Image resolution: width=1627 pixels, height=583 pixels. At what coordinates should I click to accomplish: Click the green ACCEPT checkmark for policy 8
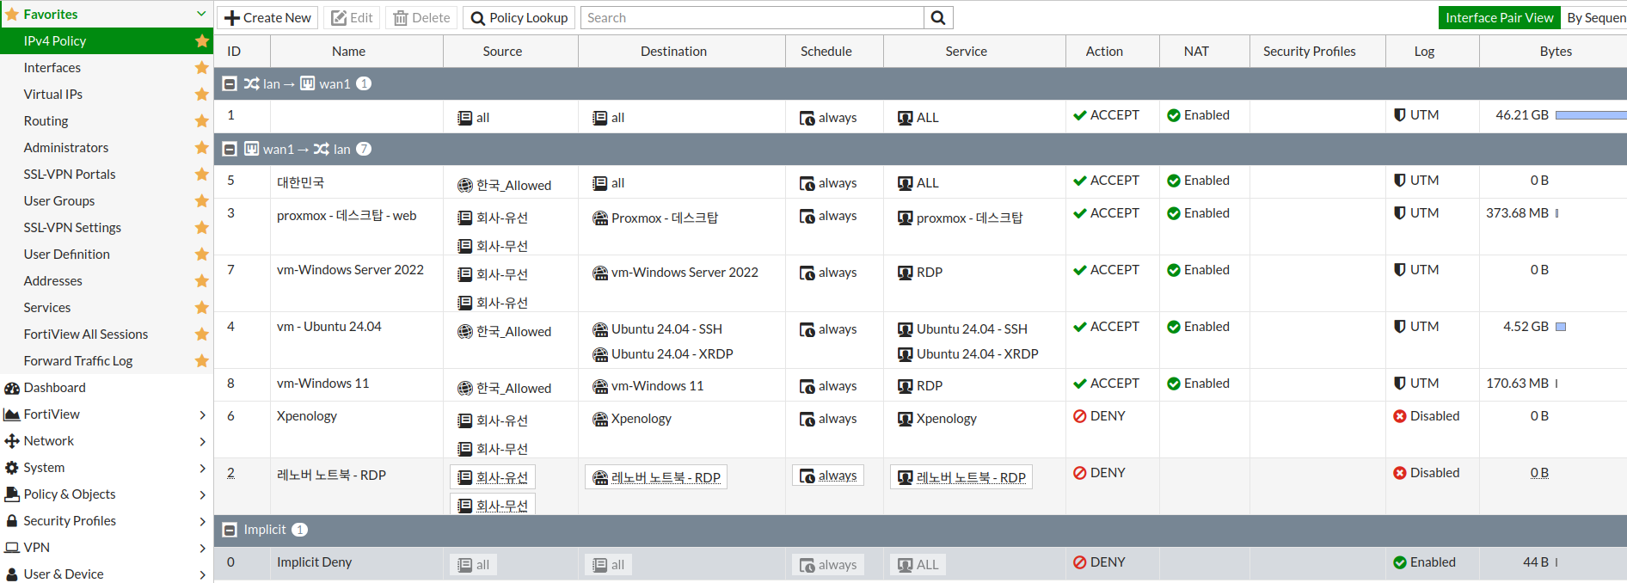[x=1080, y=384]
